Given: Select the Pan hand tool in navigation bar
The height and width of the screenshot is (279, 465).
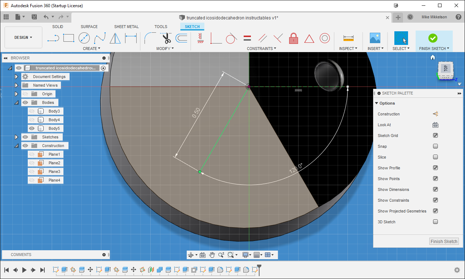Looking at the screenshot, I should [x=213, y=255].
